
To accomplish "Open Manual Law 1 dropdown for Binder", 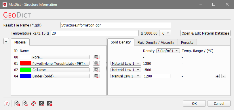I will tap(126, 76).
